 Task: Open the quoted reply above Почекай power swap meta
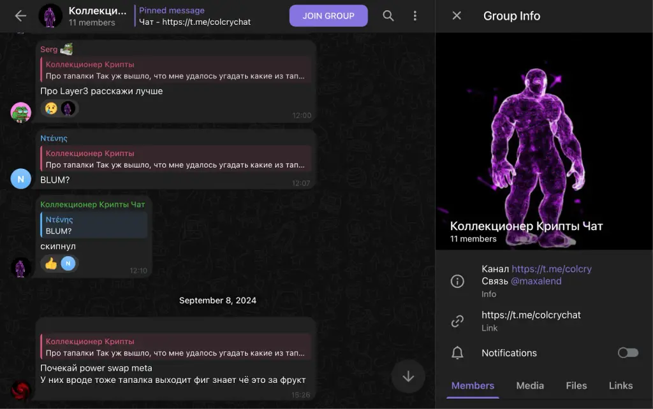tap(176, 347)
